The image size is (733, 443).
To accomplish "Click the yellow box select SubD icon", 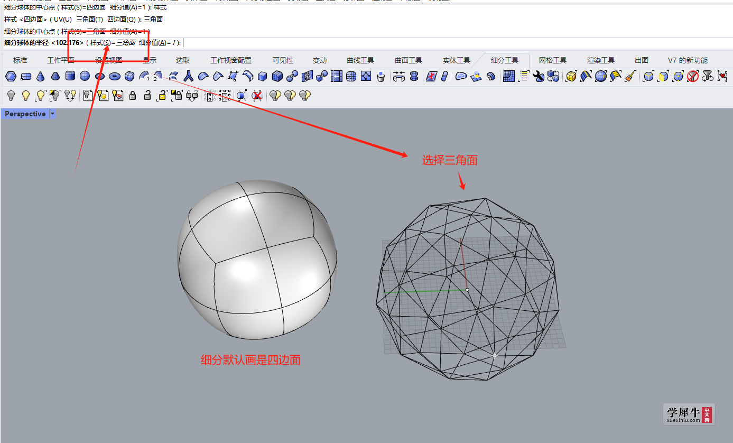I will tap(571, 77).
